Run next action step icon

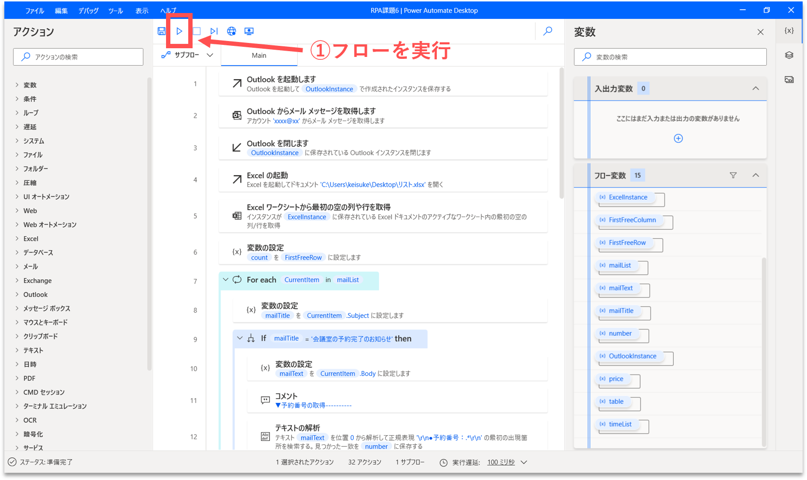point(214,31)
